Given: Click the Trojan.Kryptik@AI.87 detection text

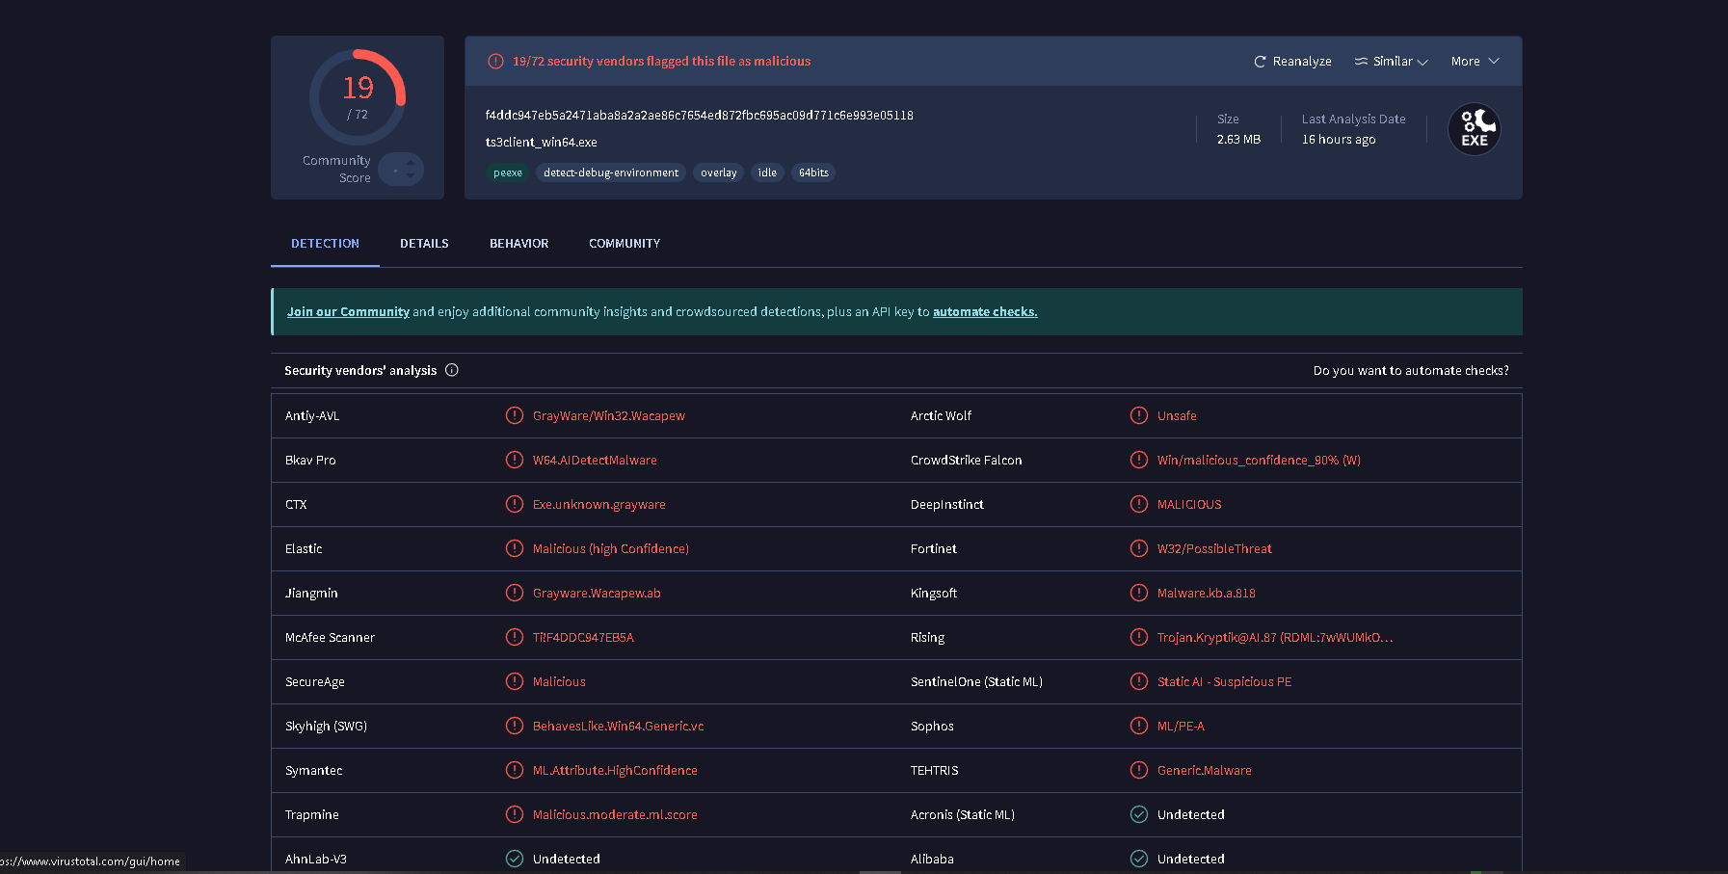Looking at the screenshot, I should pos(1275,638).
